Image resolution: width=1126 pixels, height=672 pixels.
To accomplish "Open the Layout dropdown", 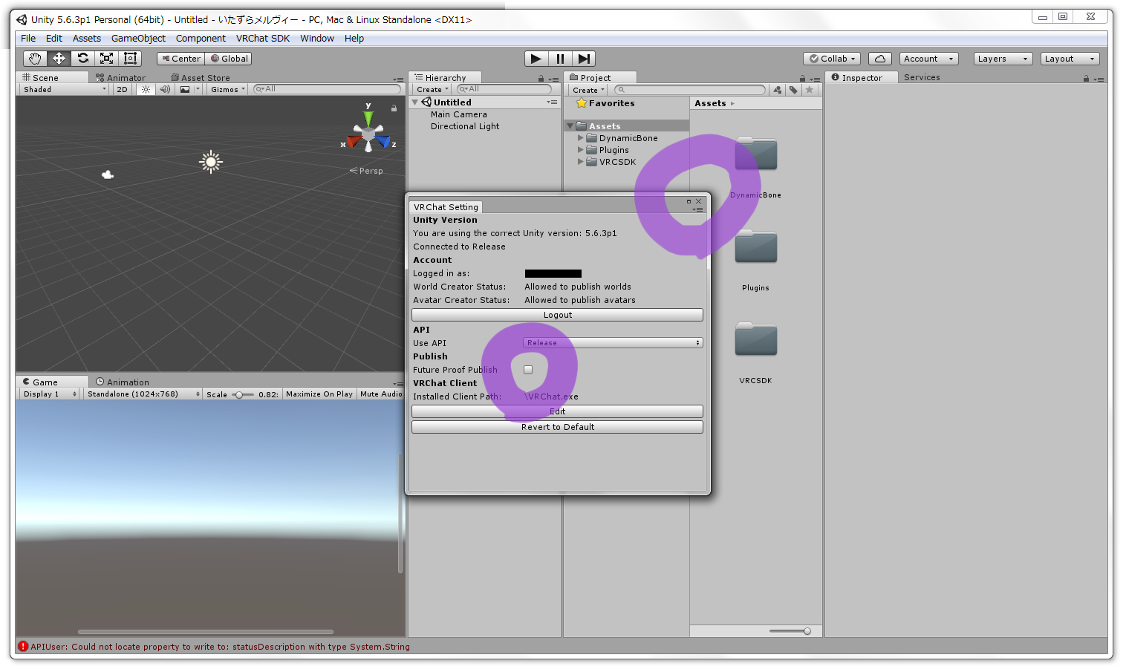I will [1070, 59].
